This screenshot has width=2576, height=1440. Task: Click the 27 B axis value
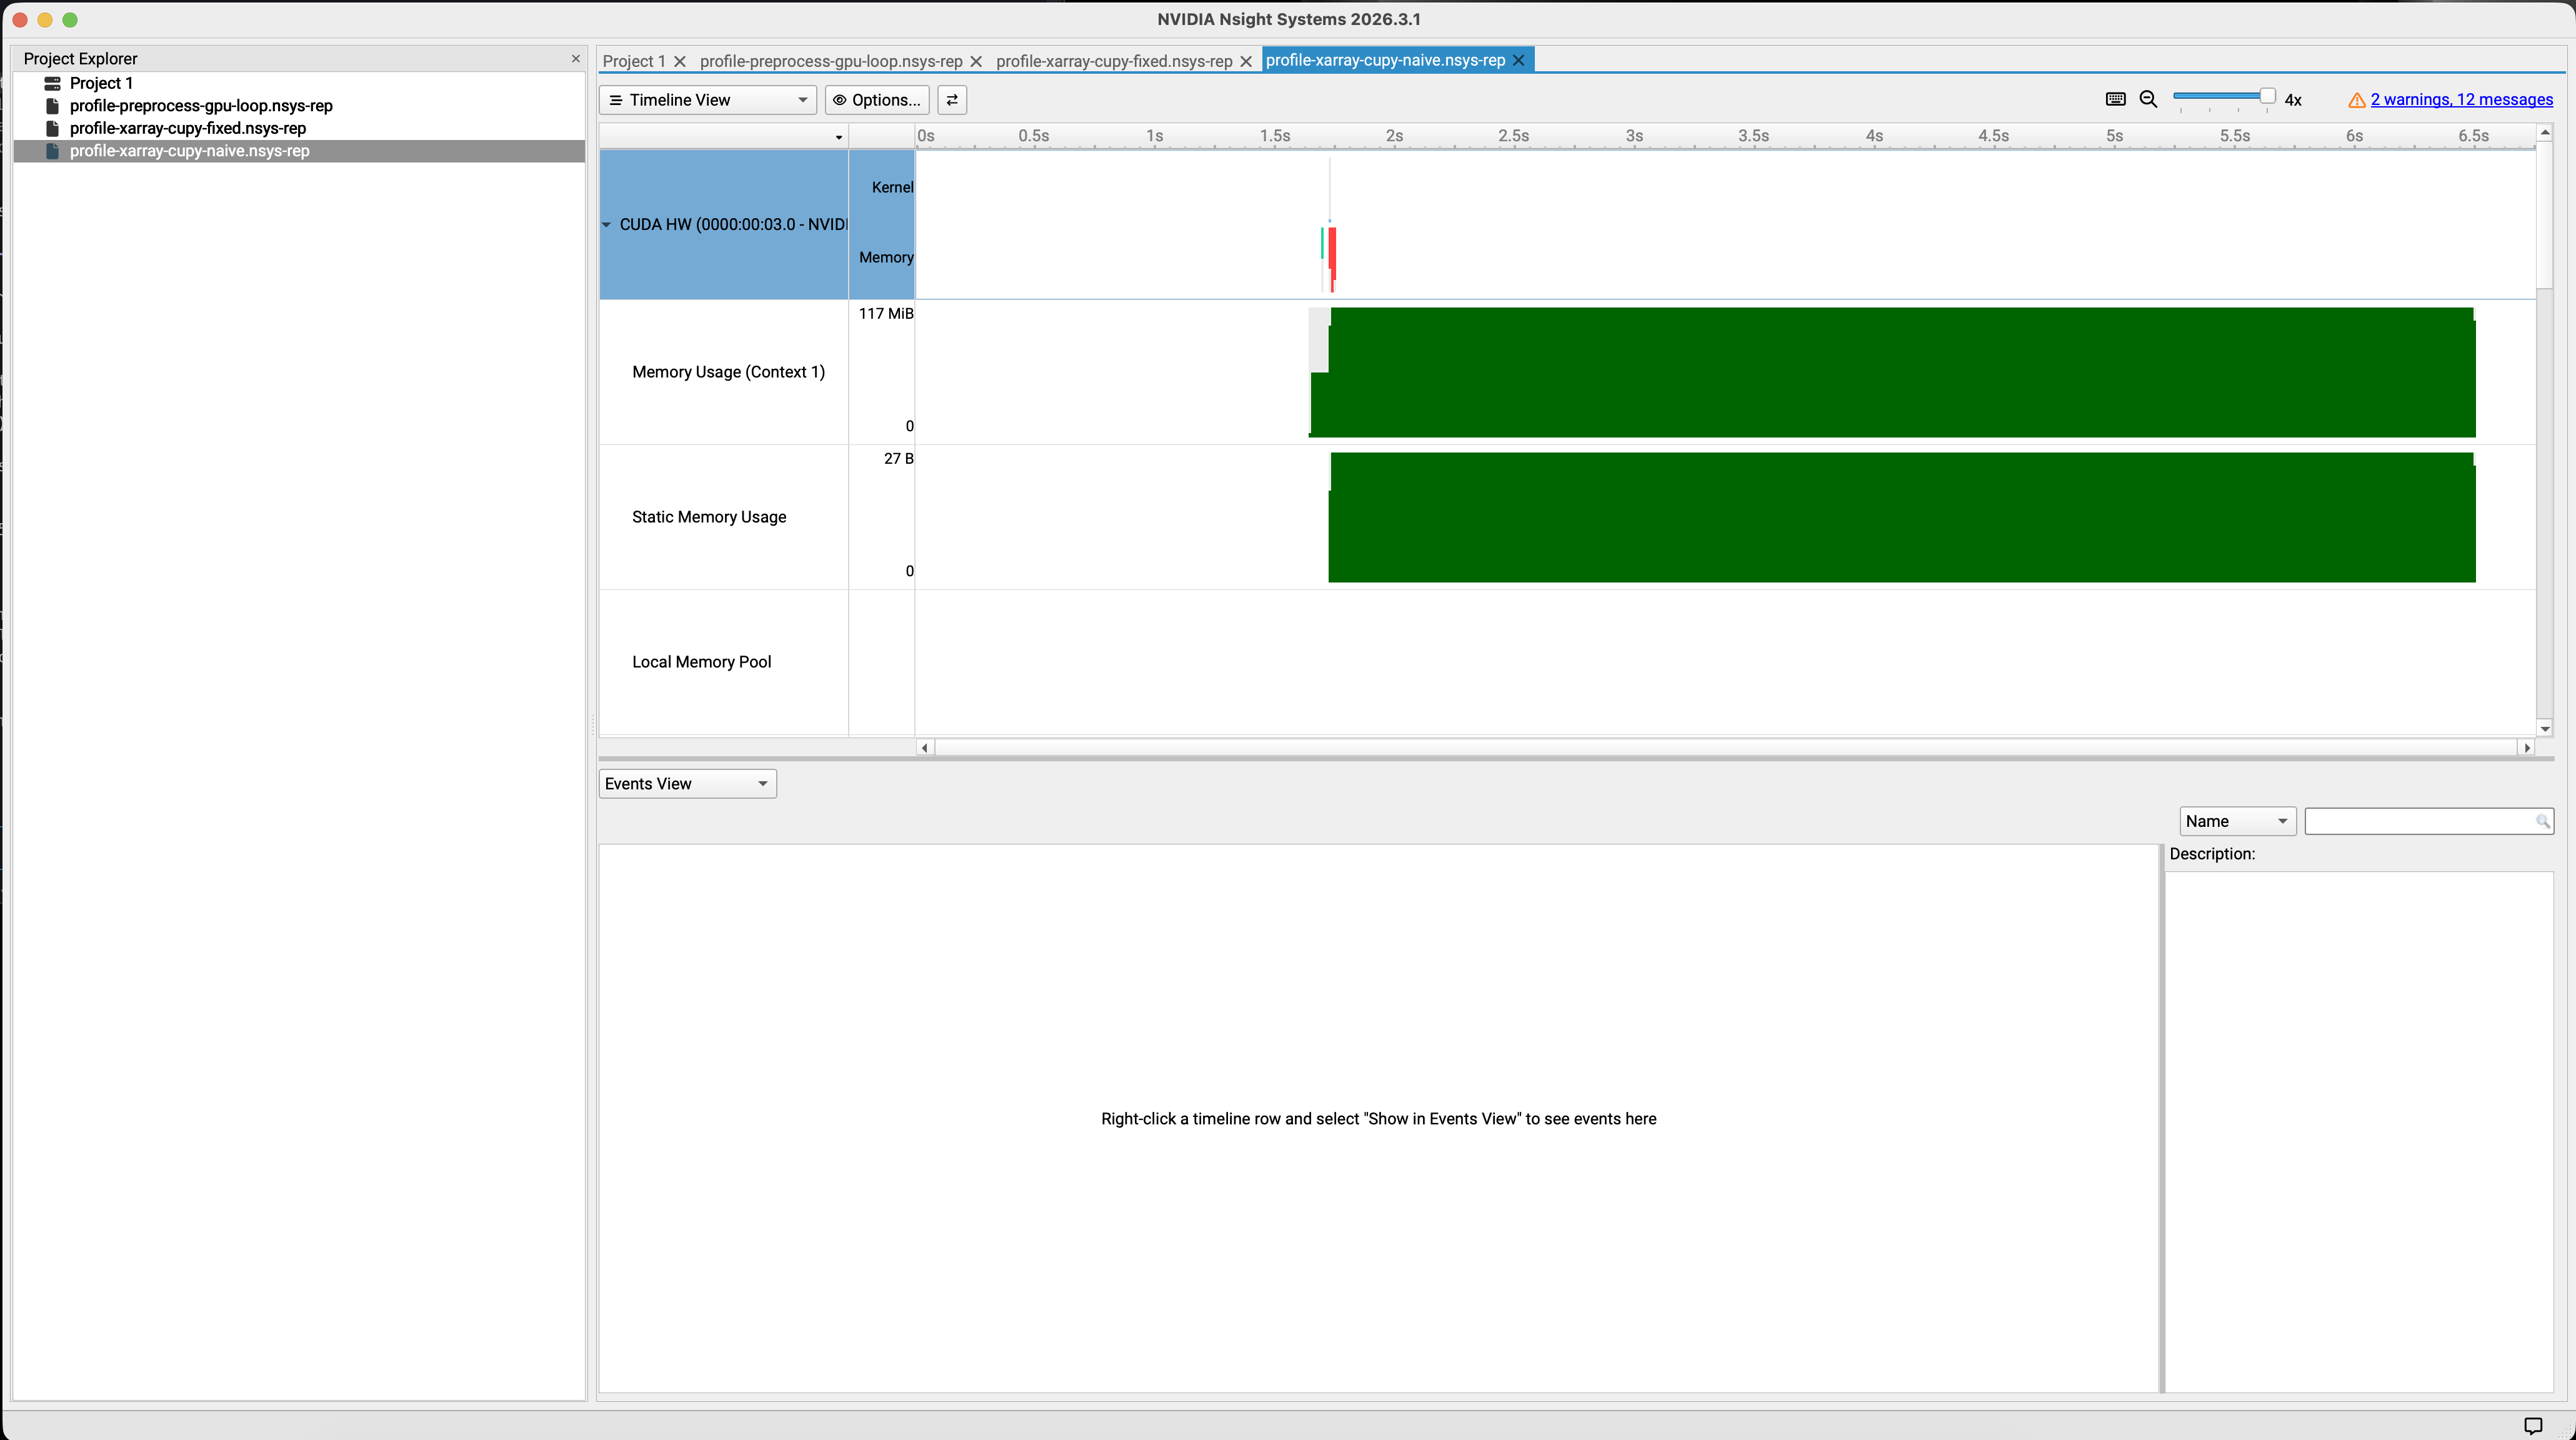(x=898, y=459)
